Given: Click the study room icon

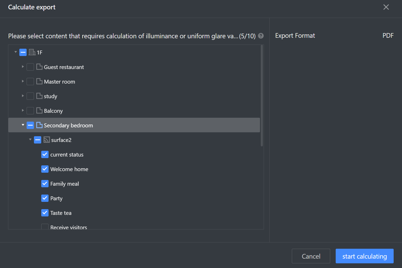Looking at the screenshot, I should tap(39, 96).
